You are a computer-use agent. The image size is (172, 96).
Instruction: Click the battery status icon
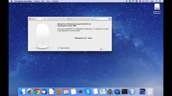(x=137, y=1)
